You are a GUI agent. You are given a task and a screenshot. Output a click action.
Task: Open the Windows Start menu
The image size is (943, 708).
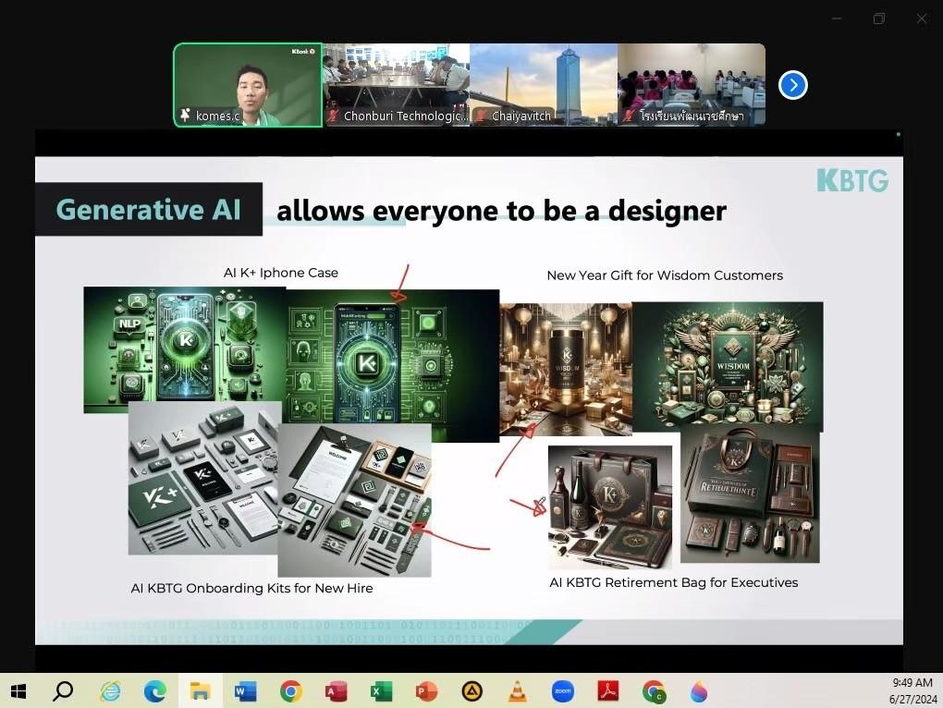18,690
